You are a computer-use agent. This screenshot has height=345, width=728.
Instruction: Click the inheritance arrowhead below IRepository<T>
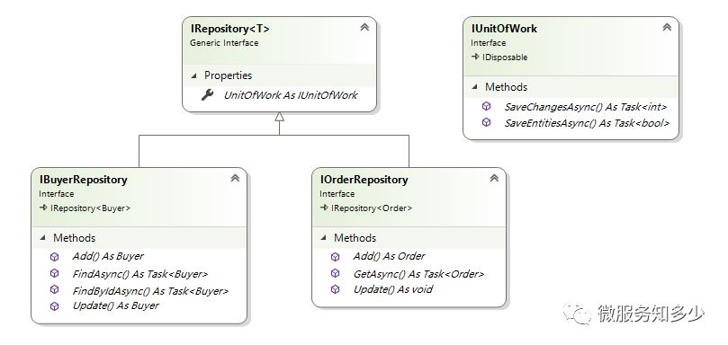(279, 117)
